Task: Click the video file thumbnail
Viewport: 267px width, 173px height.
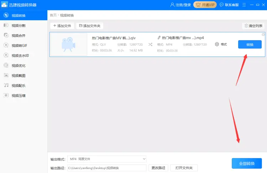Action: point(69,44)
